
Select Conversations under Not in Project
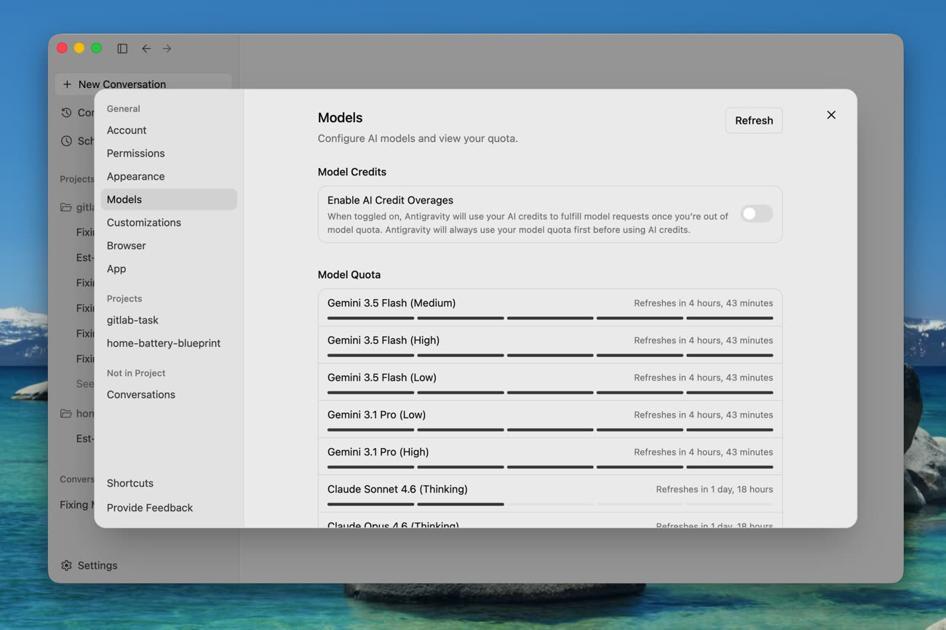tap(169, 395)
